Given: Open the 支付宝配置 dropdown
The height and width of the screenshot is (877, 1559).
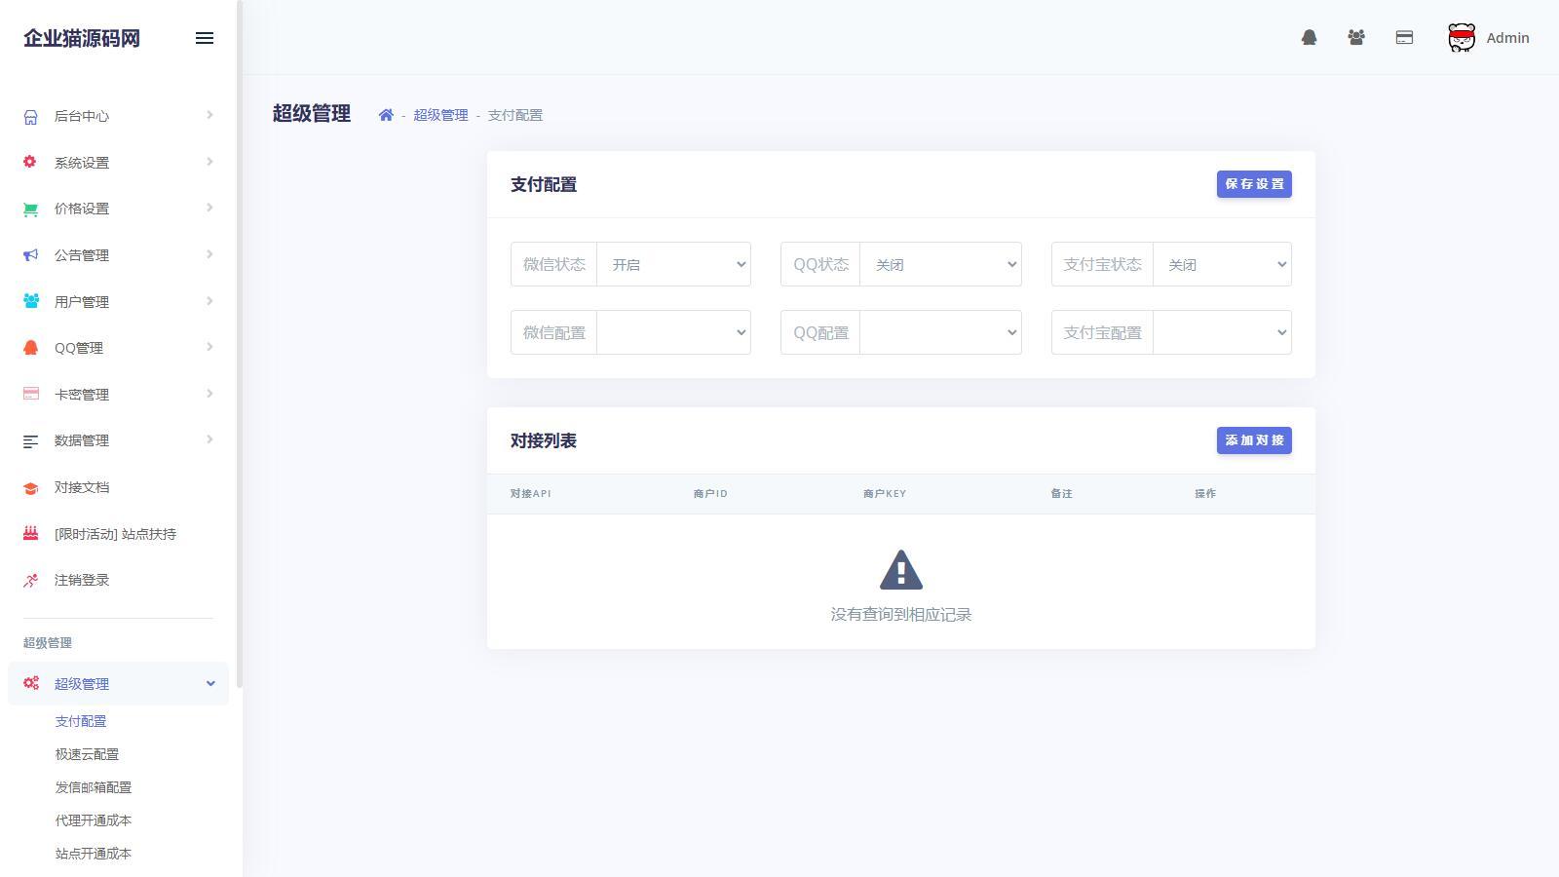Looking at the screenshot, I should pos(1222,332).
